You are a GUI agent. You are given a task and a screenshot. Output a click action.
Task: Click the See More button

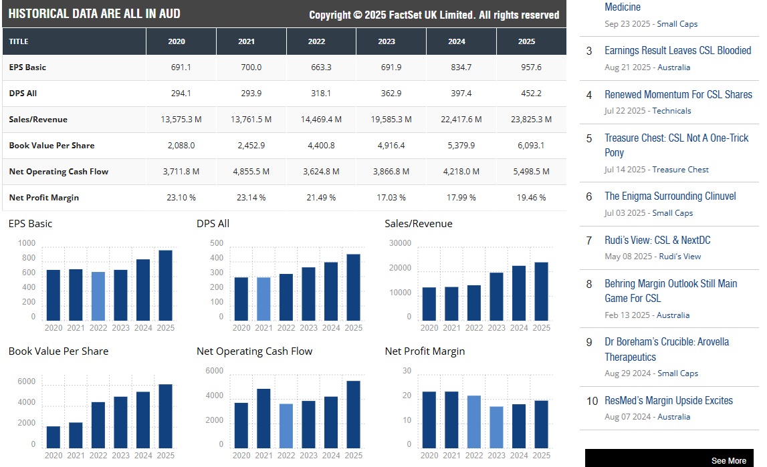pos(728,460)
